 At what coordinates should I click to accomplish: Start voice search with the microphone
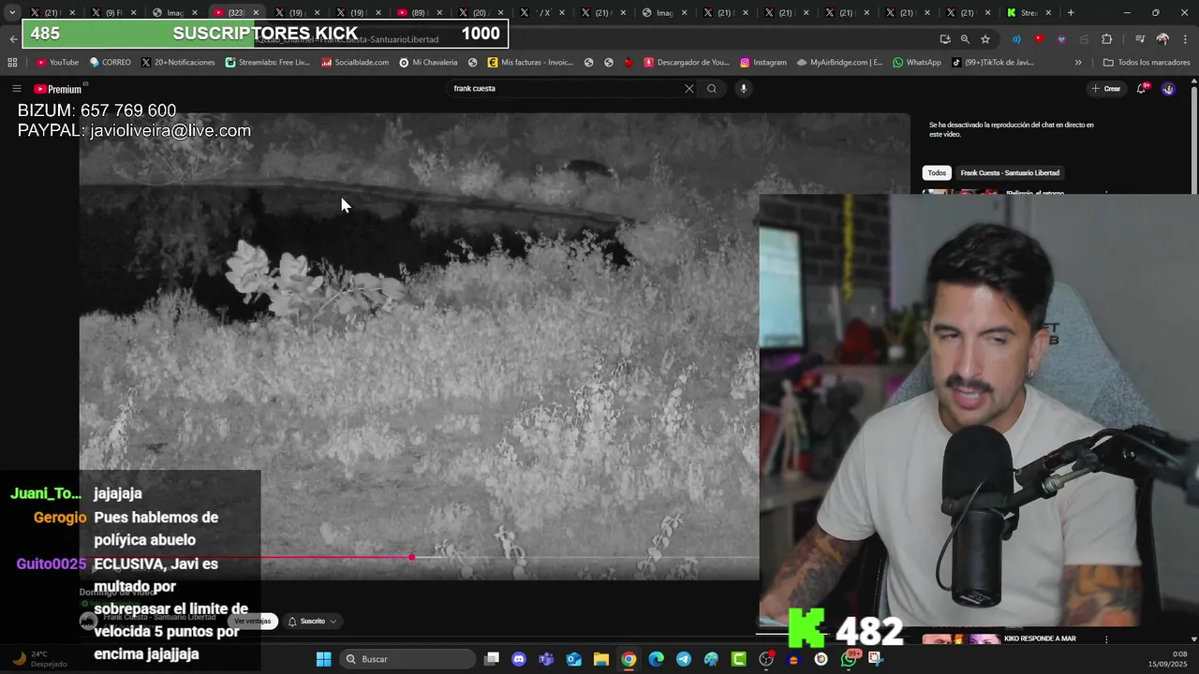coord(744,89)
